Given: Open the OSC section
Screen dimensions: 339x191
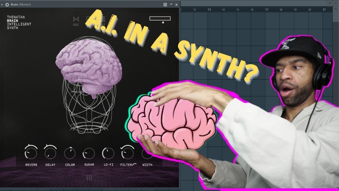Looking at the screenshot, I should point(76,21).
